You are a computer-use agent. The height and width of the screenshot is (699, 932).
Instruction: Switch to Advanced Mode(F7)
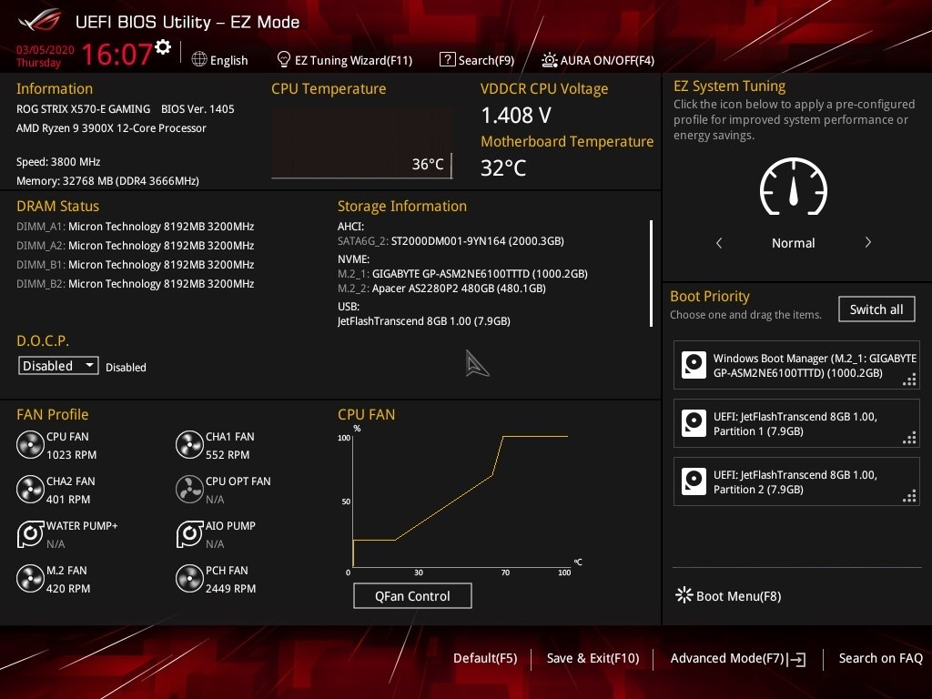pyautogui.click(x=737, y=659)
